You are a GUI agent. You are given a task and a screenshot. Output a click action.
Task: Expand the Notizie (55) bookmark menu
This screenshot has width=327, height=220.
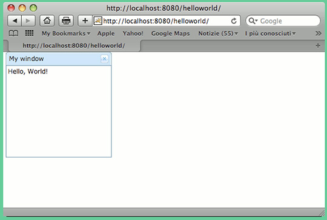point(218,33)
